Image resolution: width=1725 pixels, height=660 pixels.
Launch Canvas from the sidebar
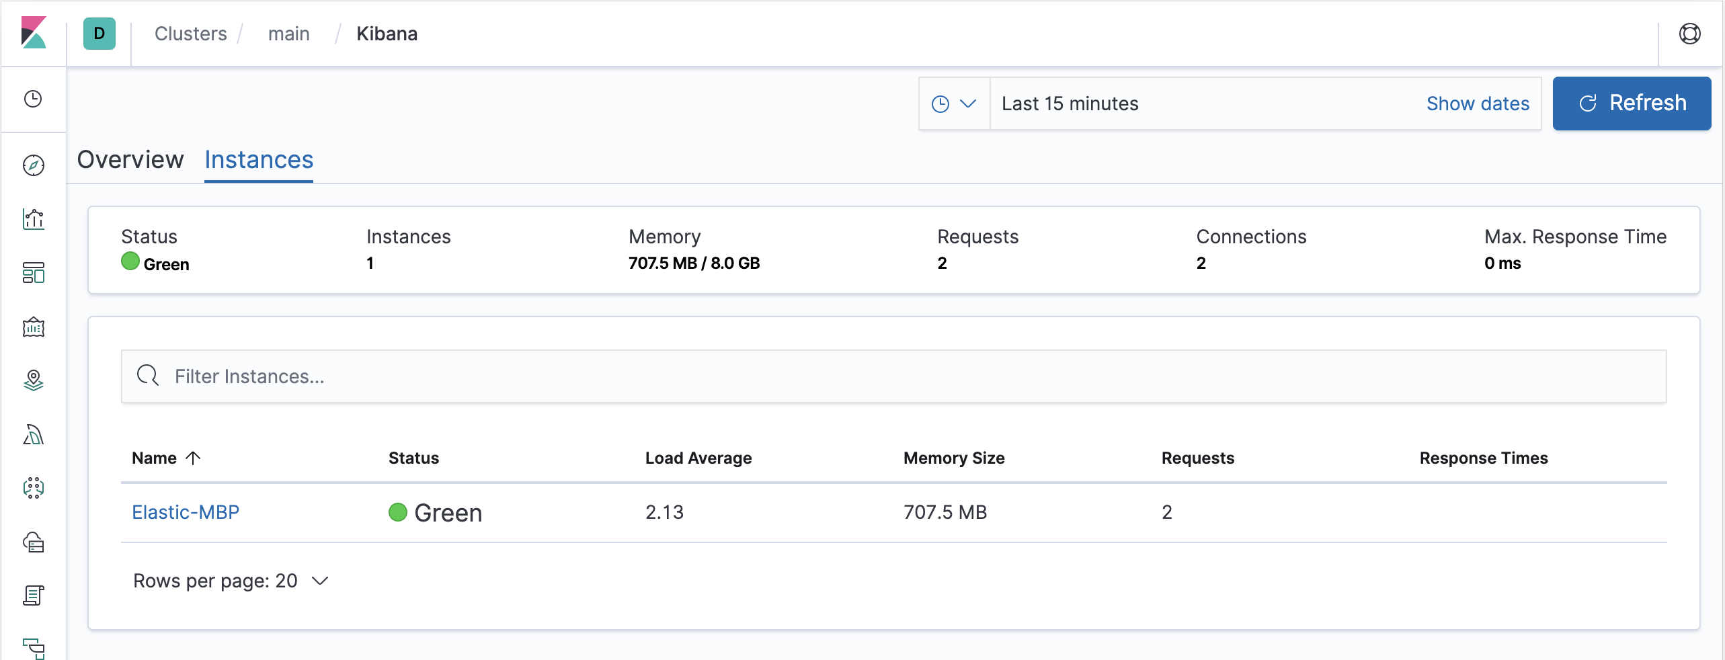point(33,327)
